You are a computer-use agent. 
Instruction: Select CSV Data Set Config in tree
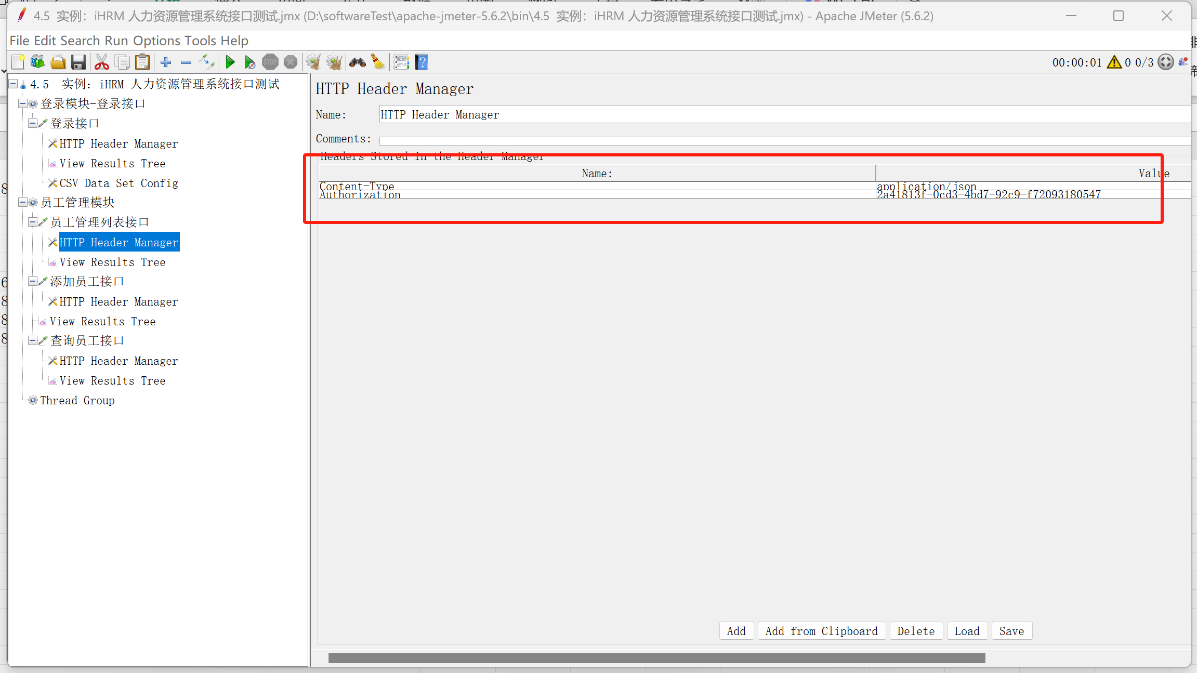click(119, 183)
